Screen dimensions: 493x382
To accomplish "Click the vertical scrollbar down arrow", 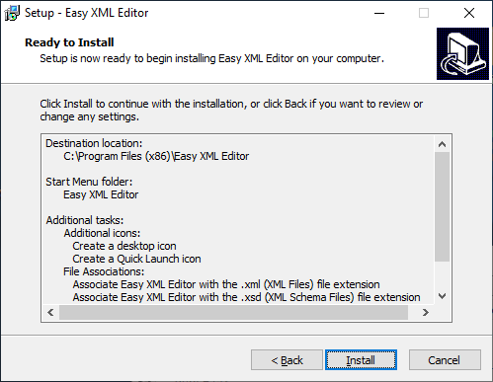I will tap(442, 296).
